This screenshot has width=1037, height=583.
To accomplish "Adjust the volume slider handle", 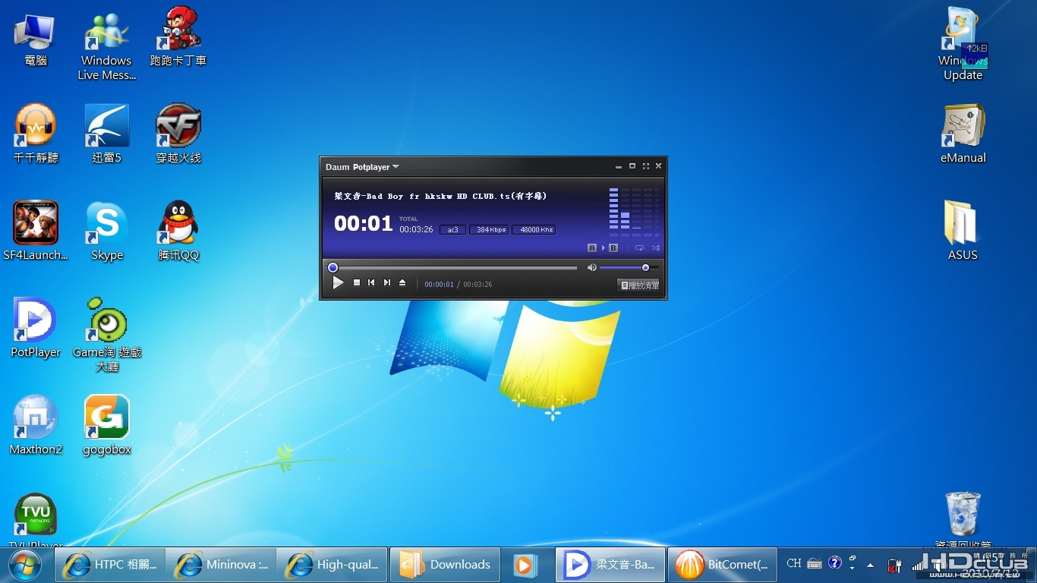I will point(645,267).
